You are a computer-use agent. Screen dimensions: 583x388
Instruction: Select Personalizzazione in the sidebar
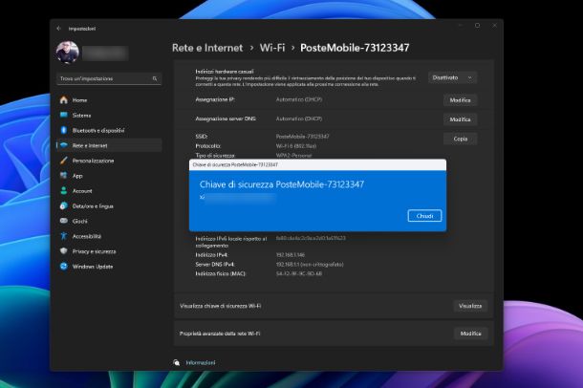93,161
